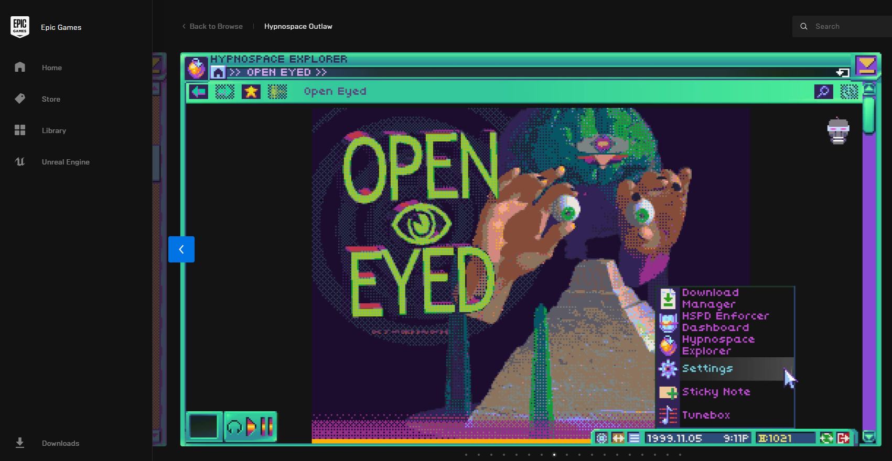
Task: Go to the Store page
Action: [51, 99]
